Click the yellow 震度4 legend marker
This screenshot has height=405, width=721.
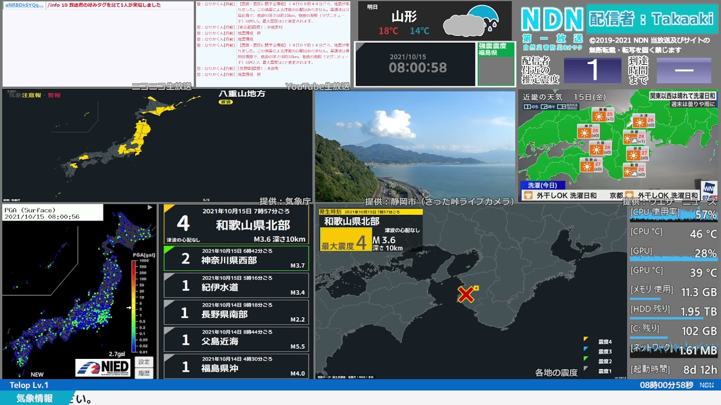coord(586,340)
